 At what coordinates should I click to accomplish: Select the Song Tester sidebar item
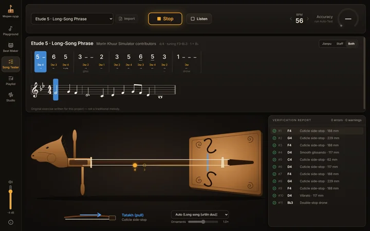(11, 64)
